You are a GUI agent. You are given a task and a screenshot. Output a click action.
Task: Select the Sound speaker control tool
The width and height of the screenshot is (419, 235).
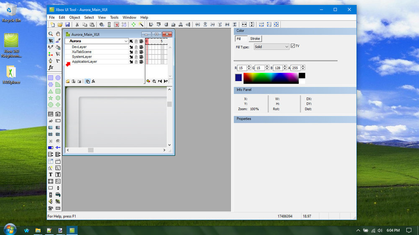[x=51, y=202]
